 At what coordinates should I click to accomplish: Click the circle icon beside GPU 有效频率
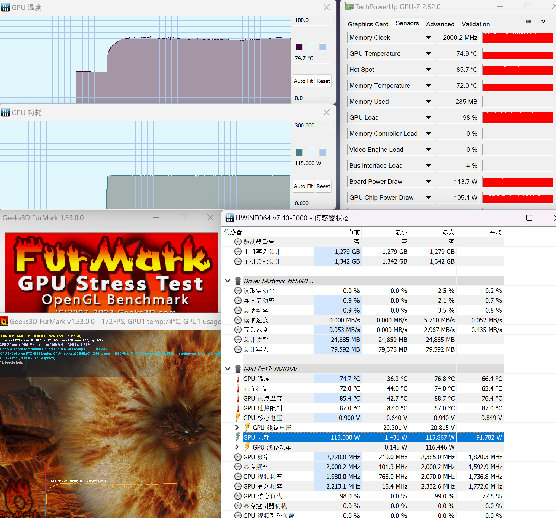pos(238,486)
